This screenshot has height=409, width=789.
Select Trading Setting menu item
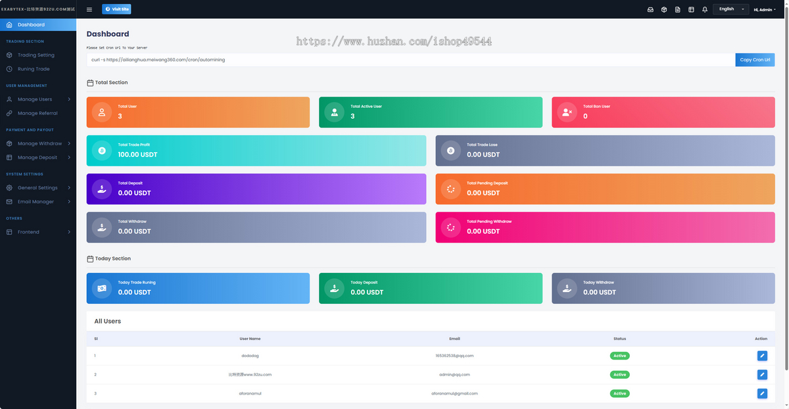[x=38, y=55]
